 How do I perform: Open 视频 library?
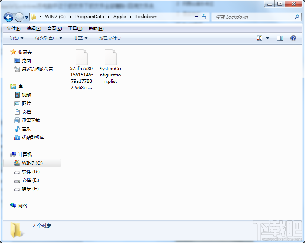click(23, 95)
